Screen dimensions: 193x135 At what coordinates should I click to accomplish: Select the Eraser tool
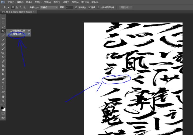coord(3,62)
